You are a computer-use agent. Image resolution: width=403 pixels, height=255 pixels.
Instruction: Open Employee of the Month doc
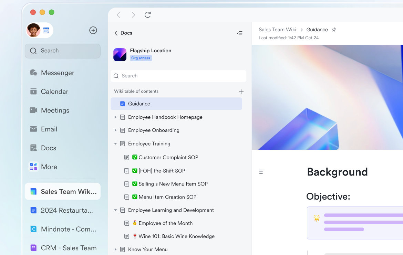pyautogui.click(x=165, y=223)
